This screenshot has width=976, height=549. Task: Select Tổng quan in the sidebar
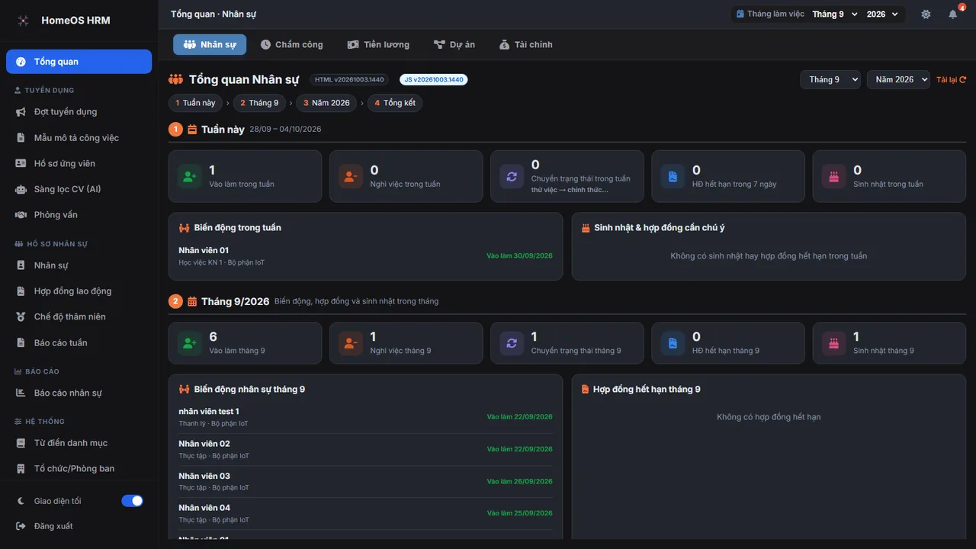pyautogui.click(x=79, y=62)
